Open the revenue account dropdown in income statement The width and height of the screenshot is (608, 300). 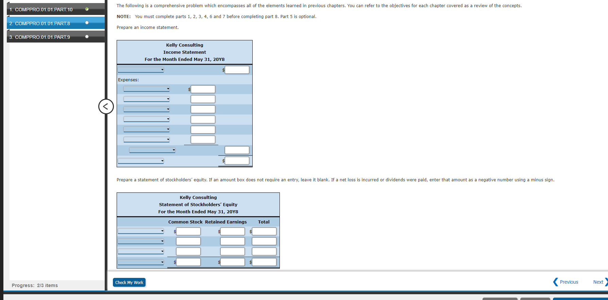(141, 70)
